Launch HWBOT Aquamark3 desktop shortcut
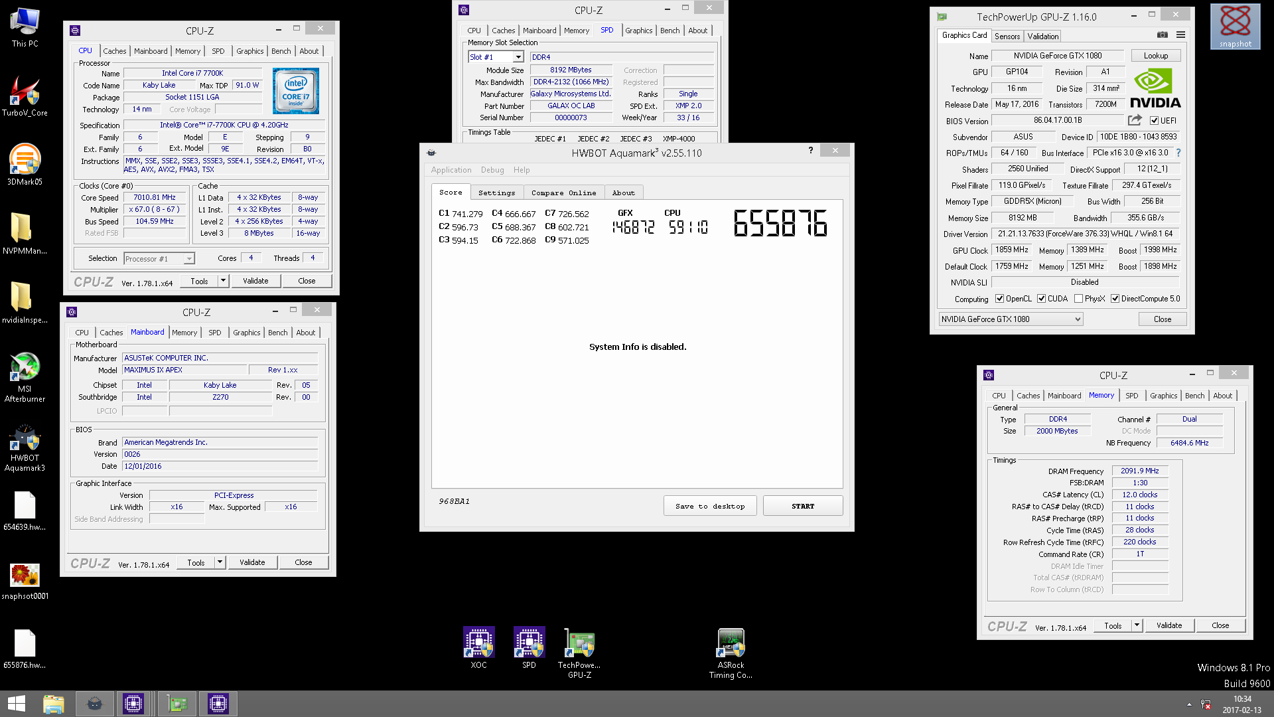This screenshot has height=717, width=1274. 25,448
